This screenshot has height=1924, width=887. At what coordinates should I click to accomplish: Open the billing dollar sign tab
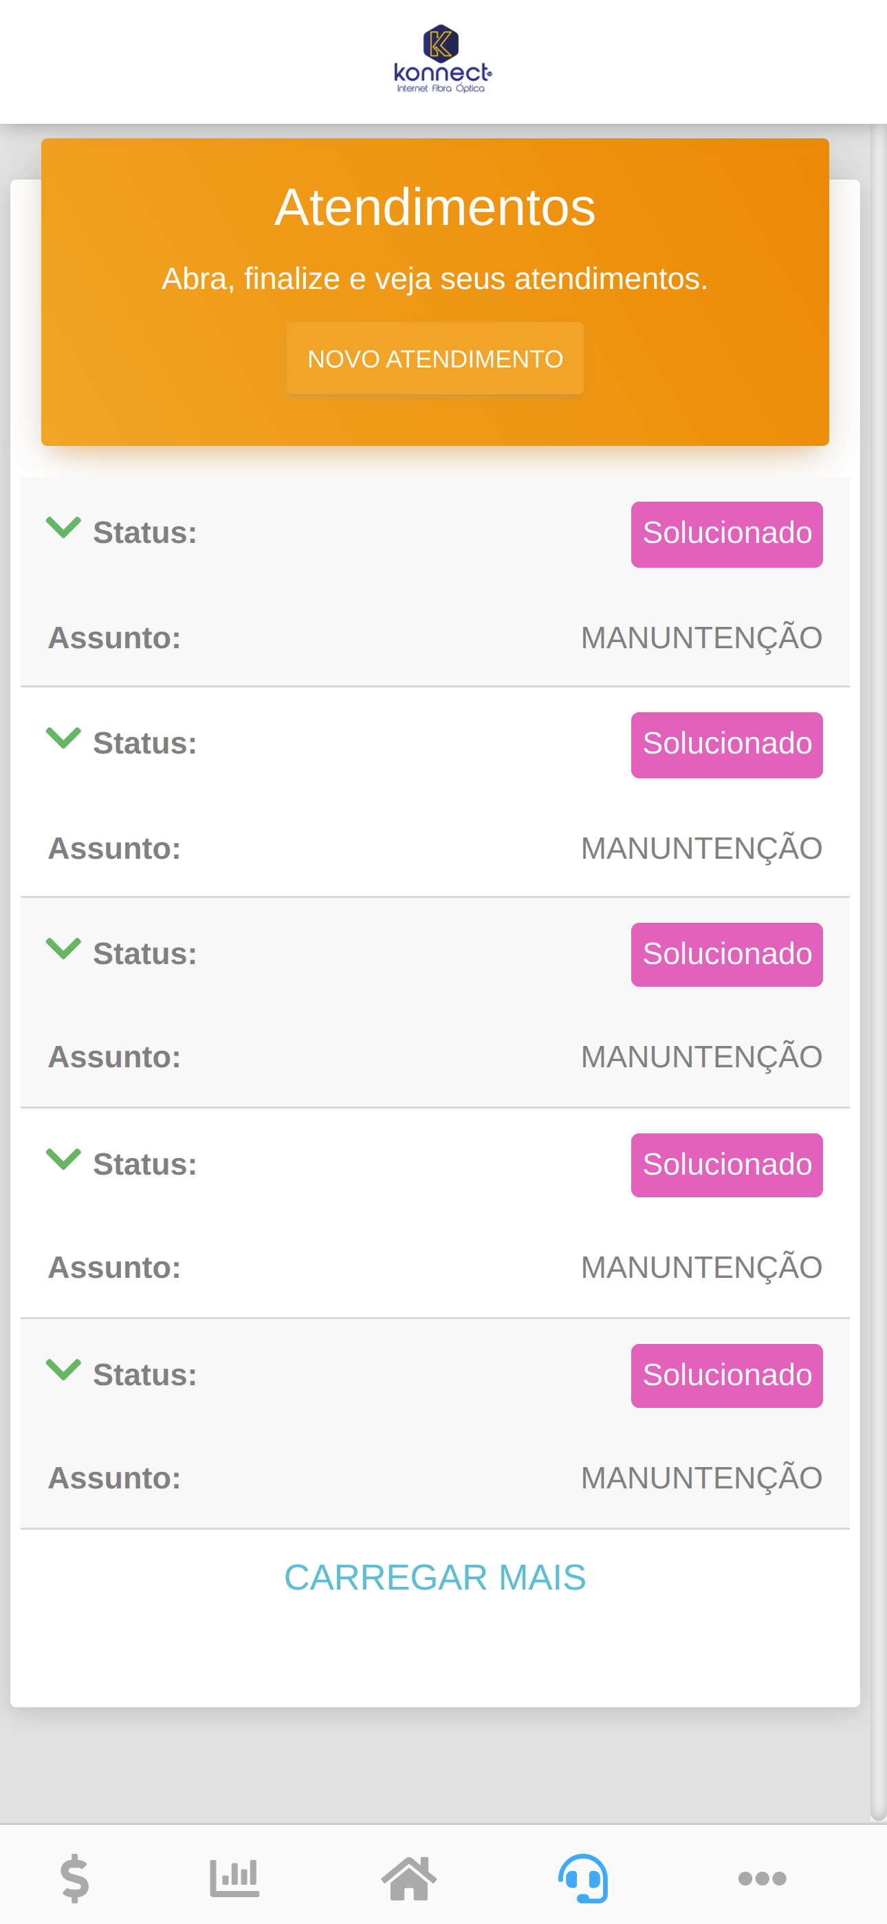coord(75,1877)
